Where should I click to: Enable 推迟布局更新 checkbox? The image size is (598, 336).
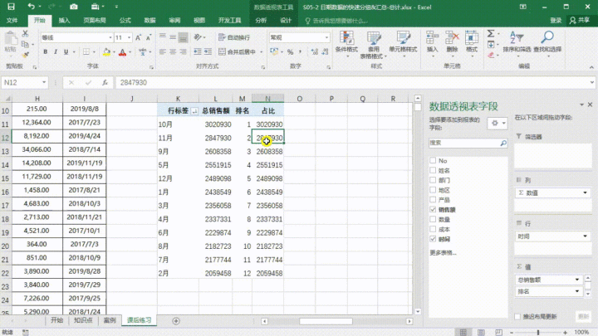pyautogui.click(x=517, y=317)
